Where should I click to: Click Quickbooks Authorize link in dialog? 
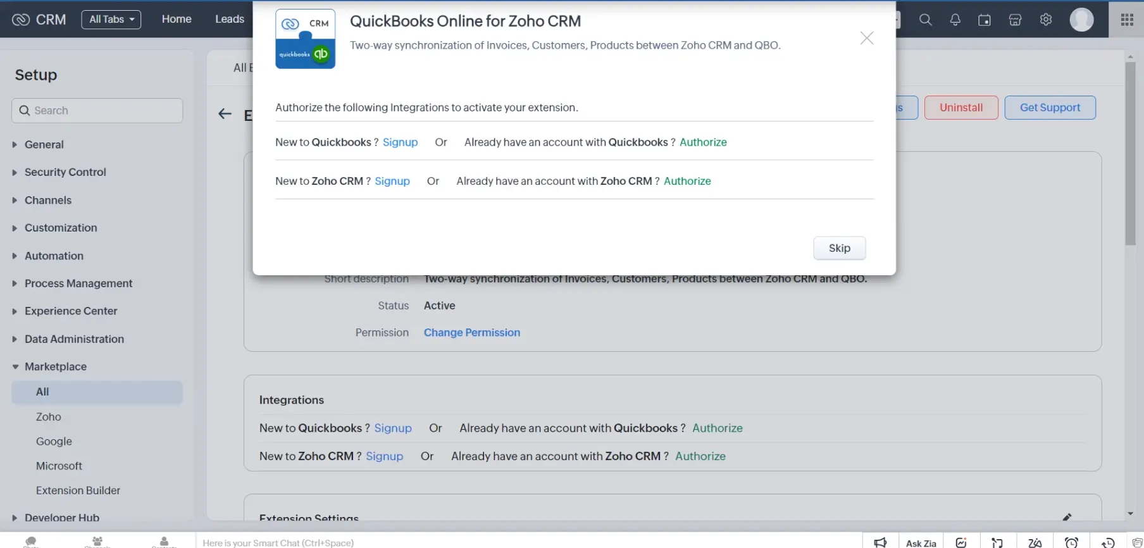pos(703,142)
